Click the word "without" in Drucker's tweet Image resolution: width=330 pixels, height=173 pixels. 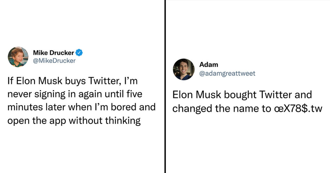pos(86,120)
